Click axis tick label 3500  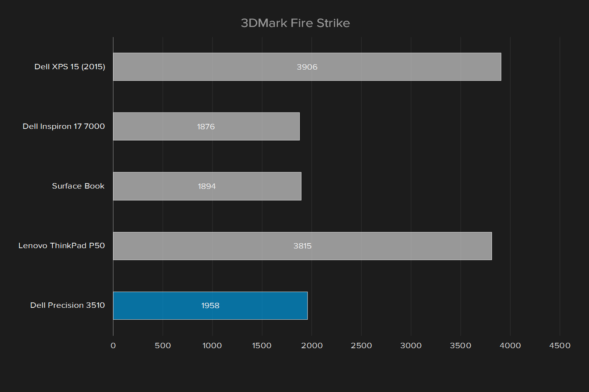(x=460, y=345)
